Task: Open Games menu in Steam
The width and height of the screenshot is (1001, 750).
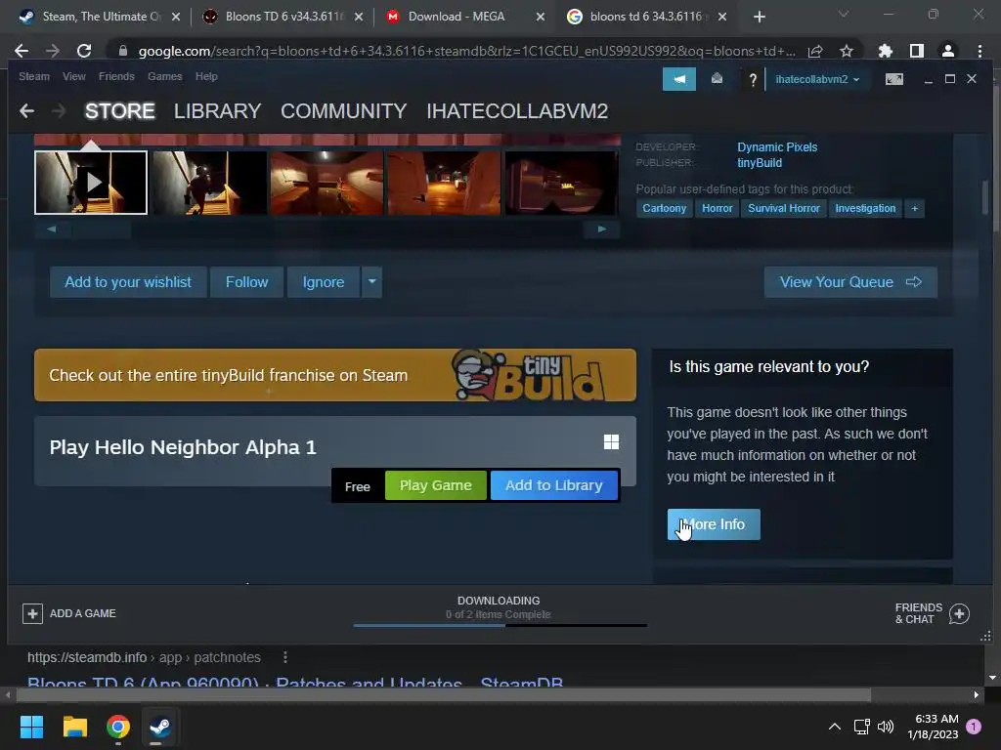Action: [x=164, y=76]
